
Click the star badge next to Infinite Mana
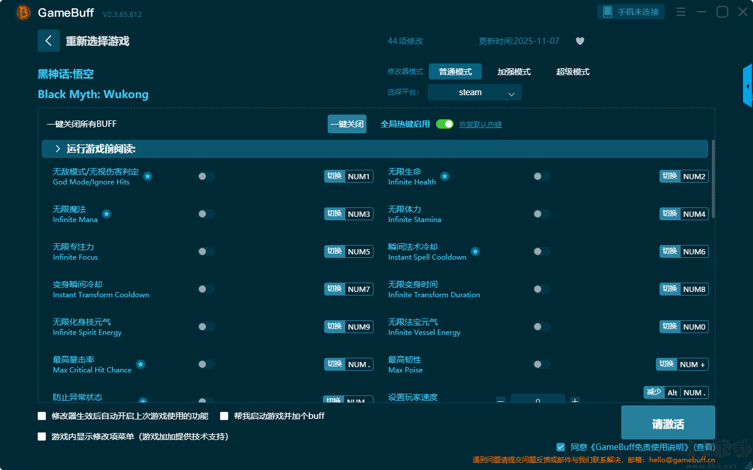coord(106,214)
